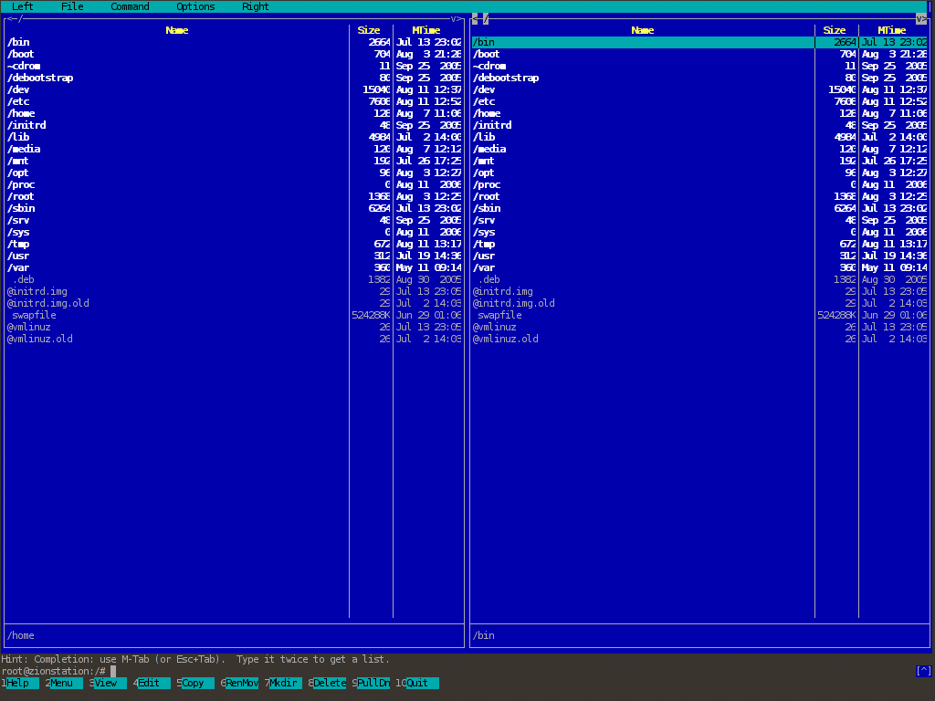Click the left panel history back arrow

[9, 18]
